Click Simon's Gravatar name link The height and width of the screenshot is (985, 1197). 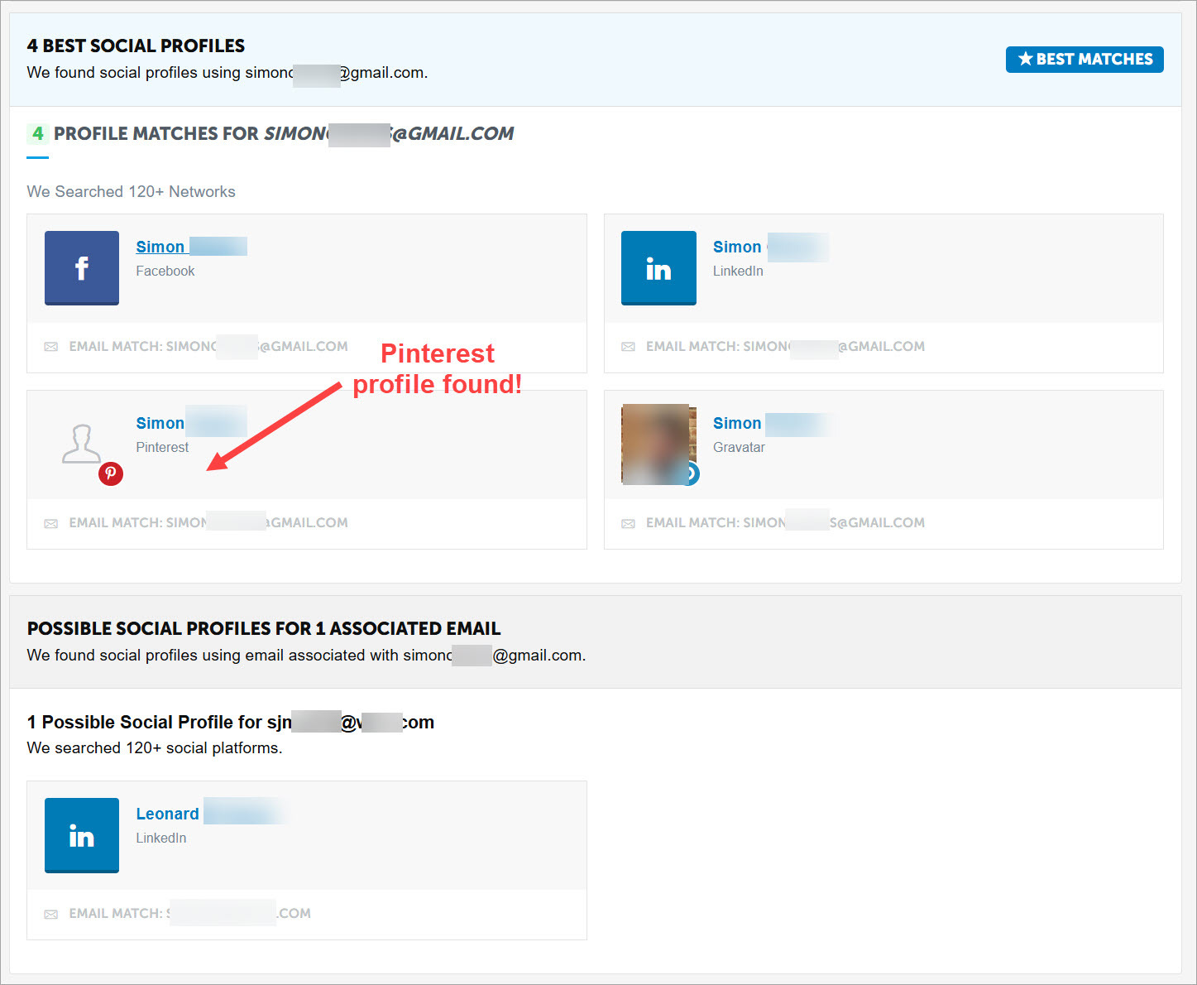point(736,422)
